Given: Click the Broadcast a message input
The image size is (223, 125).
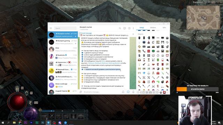Looking at the screenshot, I should tap(102, 92).
